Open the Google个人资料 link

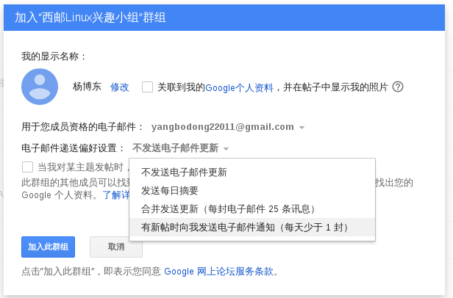(x=239, y=87)
